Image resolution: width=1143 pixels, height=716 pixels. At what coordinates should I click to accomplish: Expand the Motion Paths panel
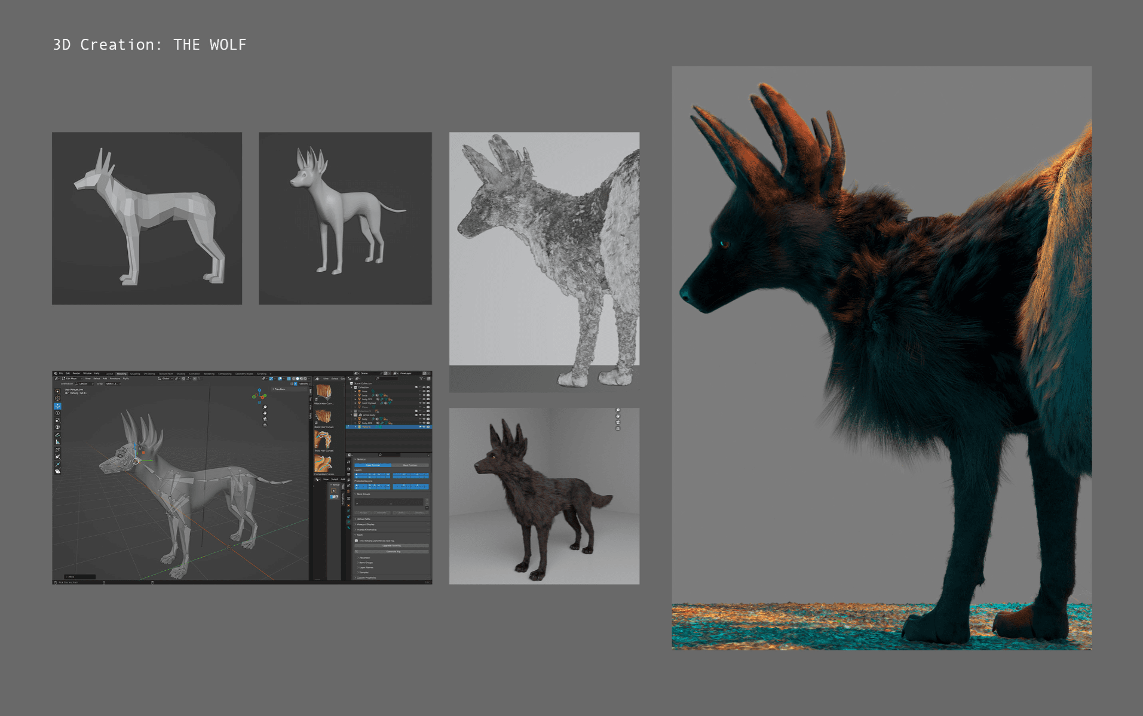(391, 519)
